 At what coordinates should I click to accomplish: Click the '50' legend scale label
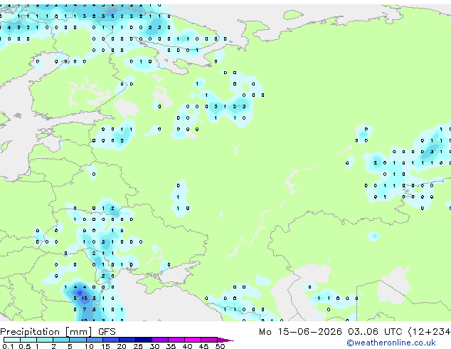click(x=220, y=346)
